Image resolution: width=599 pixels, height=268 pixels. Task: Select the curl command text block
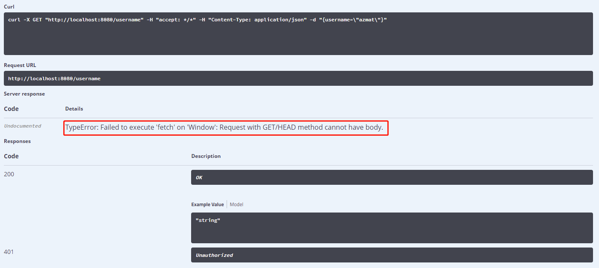(x=298, y=34)
